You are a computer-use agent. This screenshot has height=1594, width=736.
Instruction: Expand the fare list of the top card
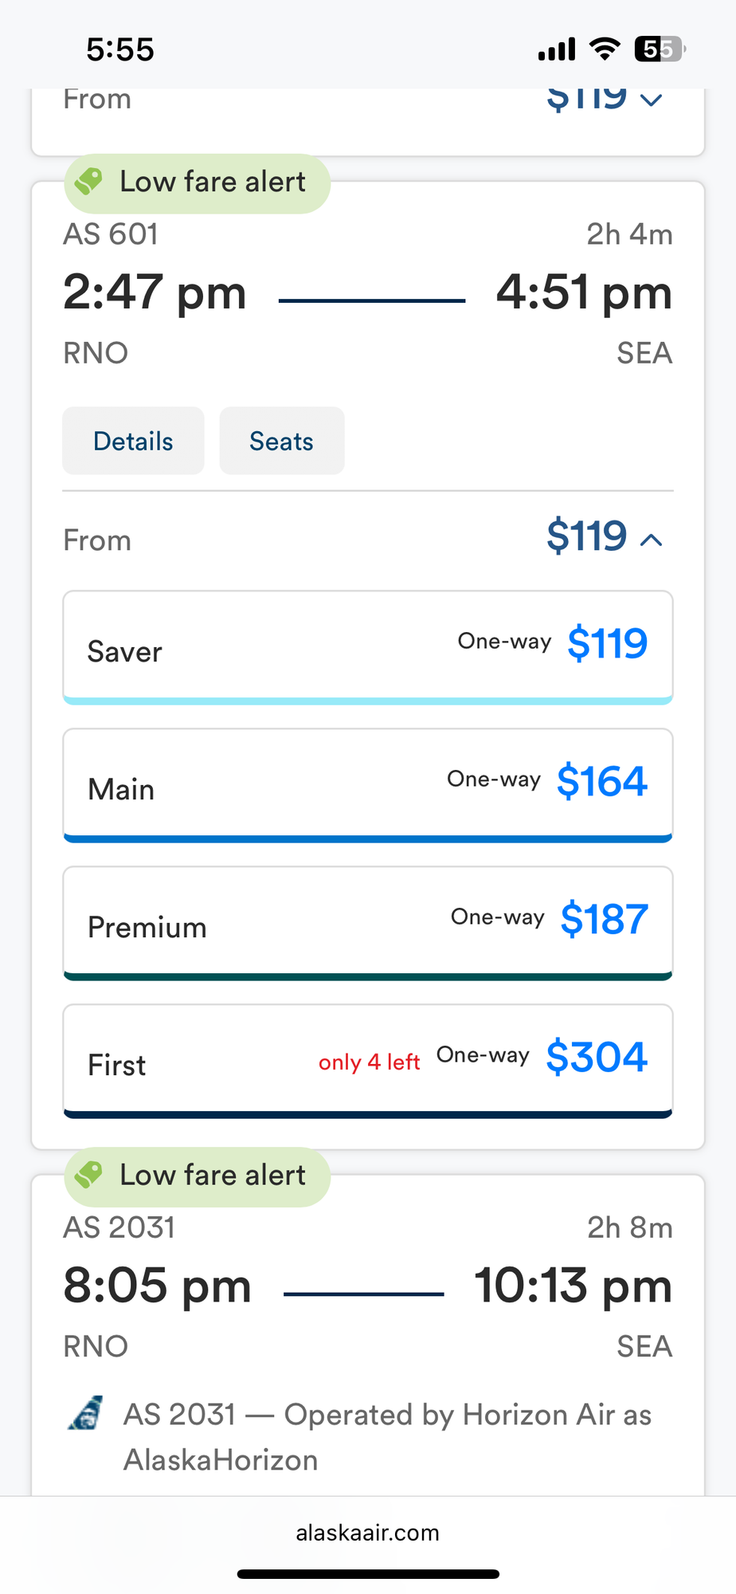(x=652, y=100)
